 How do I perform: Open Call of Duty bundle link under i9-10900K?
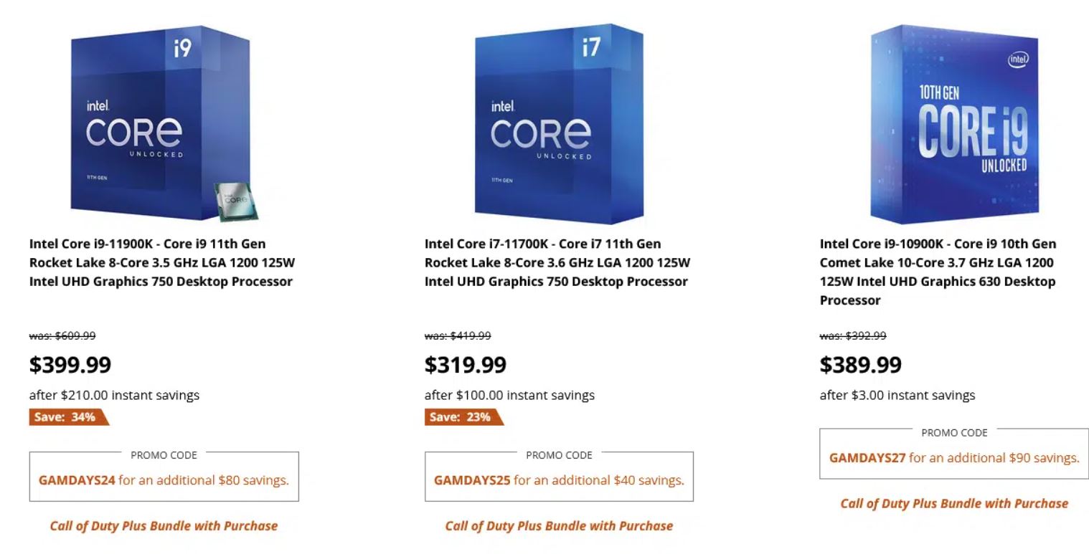[x=954, y=504]
